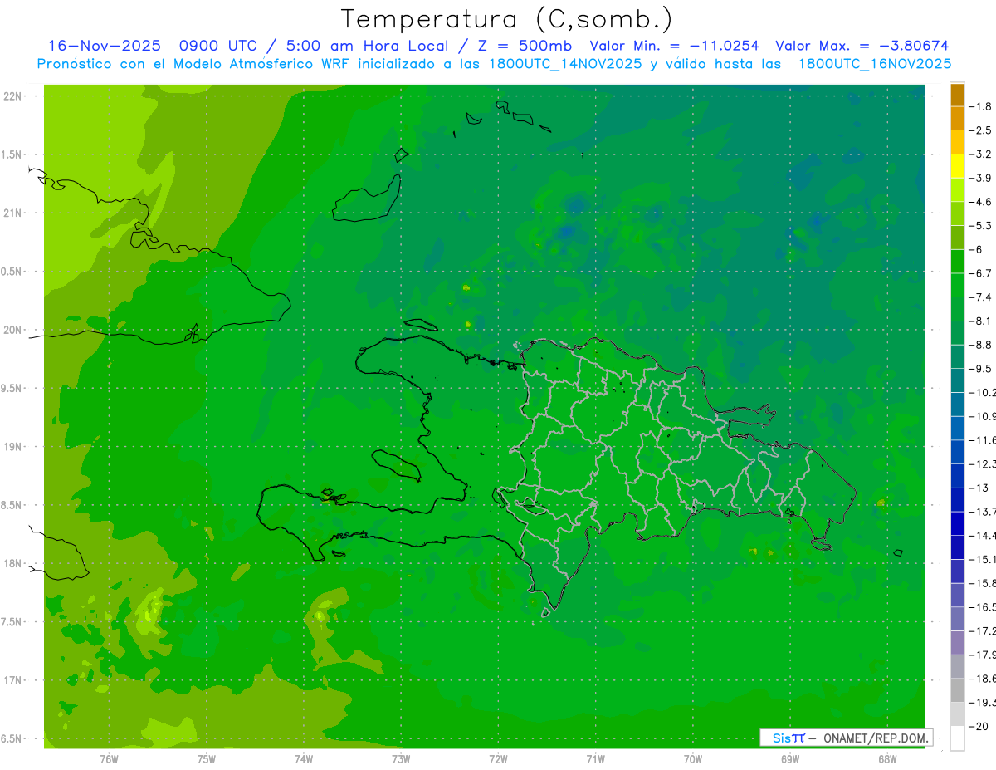This screenshot has height=770, width=996.
Task: Click the "5:00 am Hora Local" text
Action: pyautogui.click(x=368, y=46)
